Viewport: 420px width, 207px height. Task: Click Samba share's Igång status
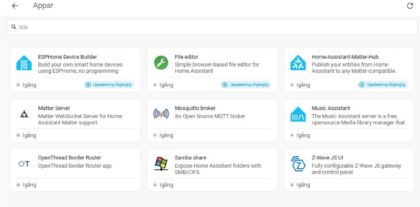(x=163, y=185)
